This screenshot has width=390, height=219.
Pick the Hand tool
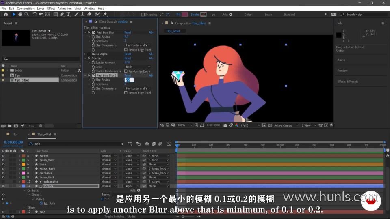click(20, 15)
